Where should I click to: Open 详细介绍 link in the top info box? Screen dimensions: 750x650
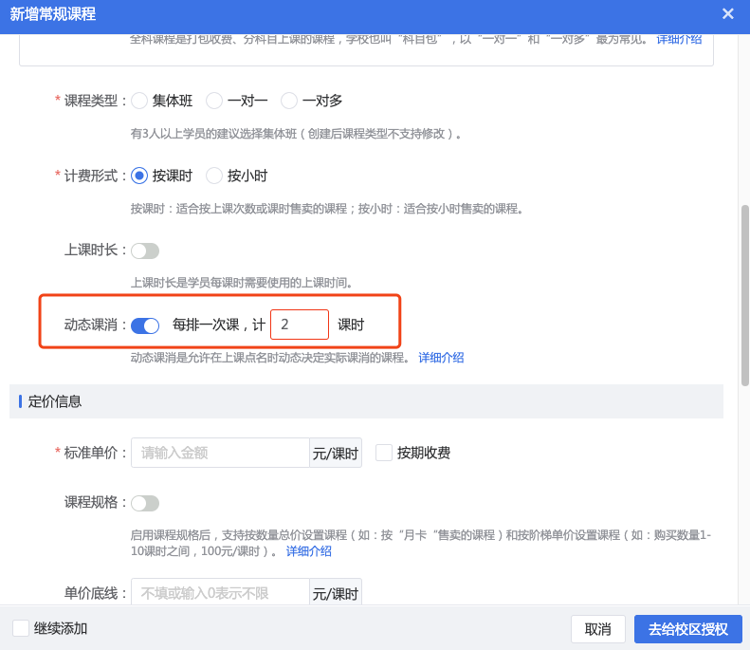[x=679, y=39]
